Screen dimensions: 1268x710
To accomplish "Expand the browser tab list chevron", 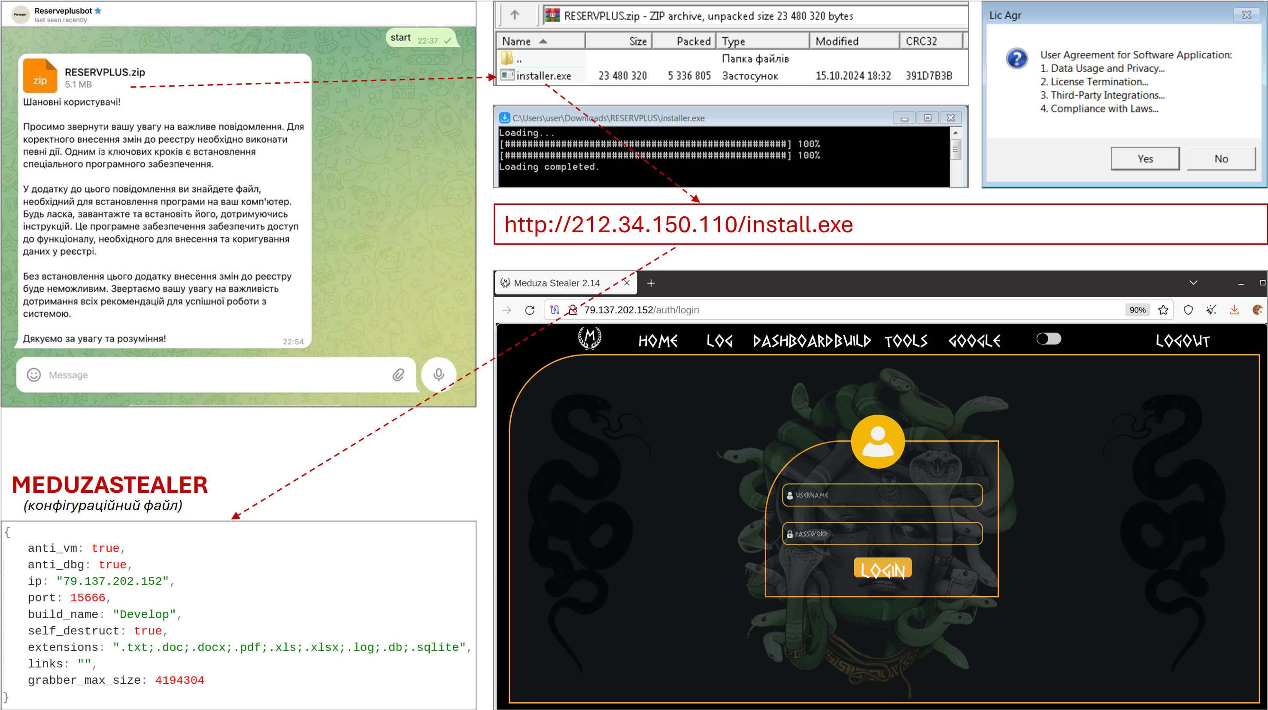I will tap(1193, 282).
